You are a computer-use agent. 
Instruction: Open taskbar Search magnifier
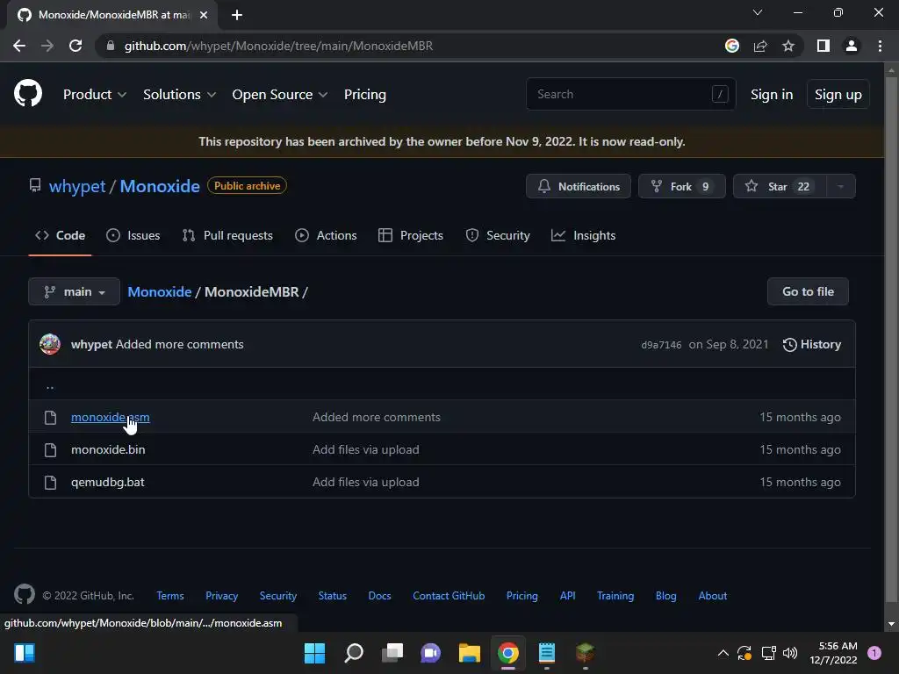354,653
